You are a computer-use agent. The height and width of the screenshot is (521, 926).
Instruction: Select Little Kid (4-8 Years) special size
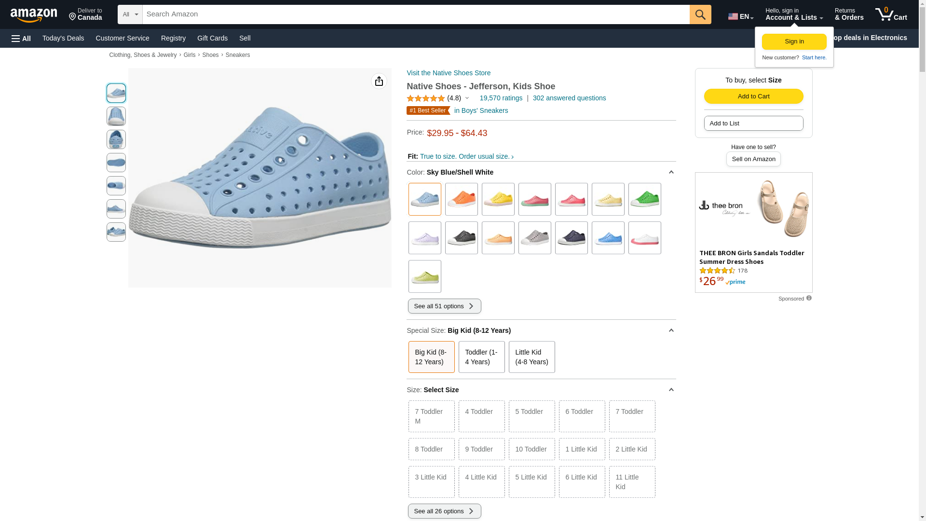pos(531,357)
